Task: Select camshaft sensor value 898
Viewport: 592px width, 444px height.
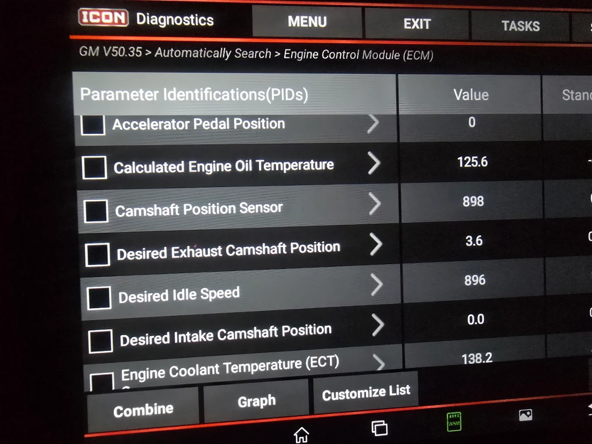Action: tap(473, 201)
